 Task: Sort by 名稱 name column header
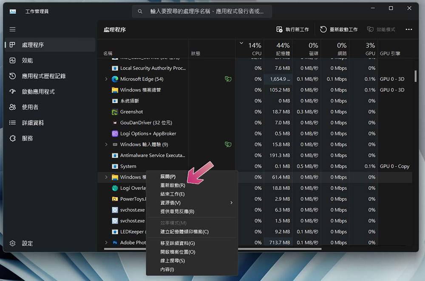click(x=143, y=49)
